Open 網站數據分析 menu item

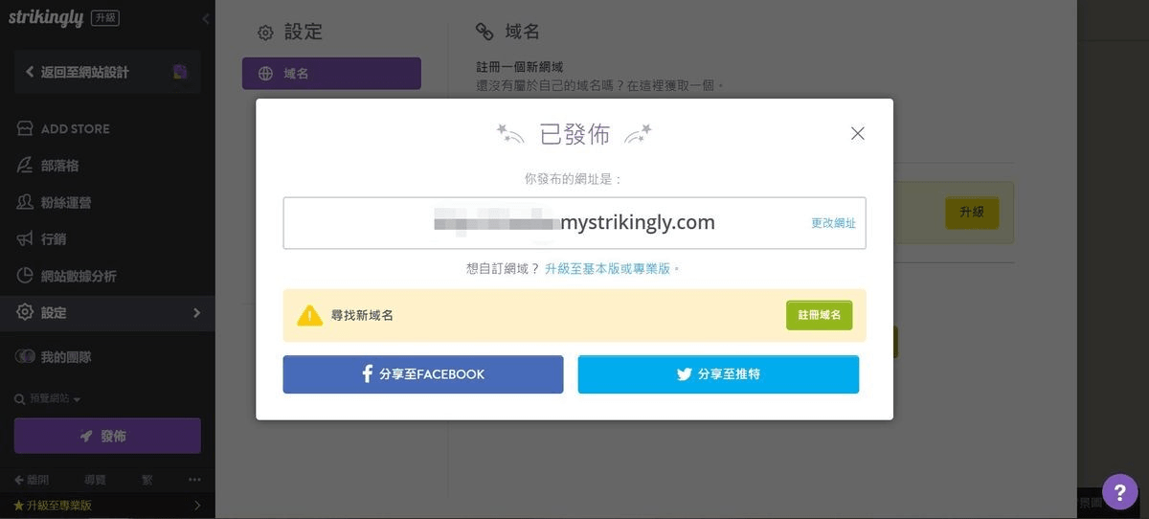click(x=79, y=276)
